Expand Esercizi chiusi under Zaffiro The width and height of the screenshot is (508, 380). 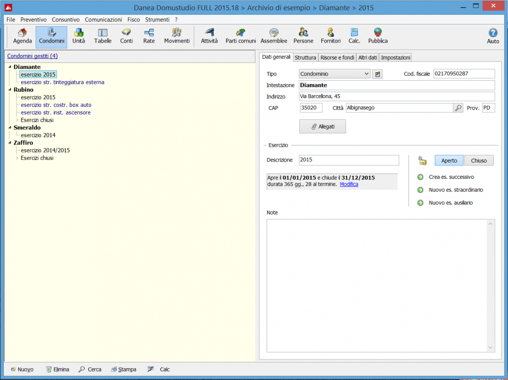pyautogui.click(x=17, y=158)
